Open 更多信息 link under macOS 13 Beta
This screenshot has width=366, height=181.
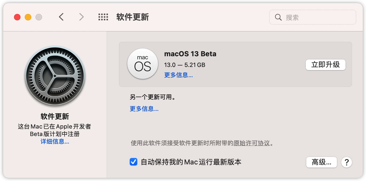tap(178, 75)
